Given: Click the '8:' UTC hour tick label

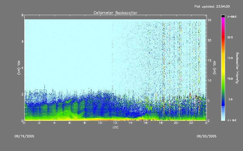Looking at the screenshot, I should pyautogui.click(x=85, y=123).
